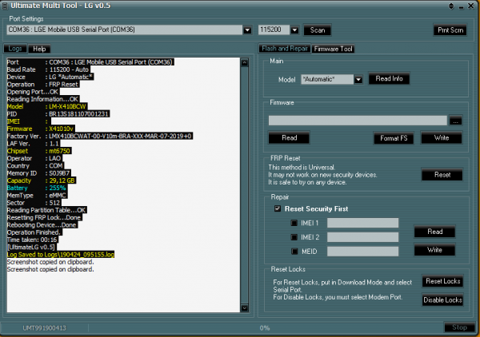Browse firmware file with the ... button

click(455, 121)
